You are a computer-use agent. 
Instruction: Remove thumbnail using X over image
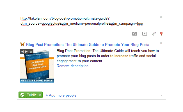[31, 52]
